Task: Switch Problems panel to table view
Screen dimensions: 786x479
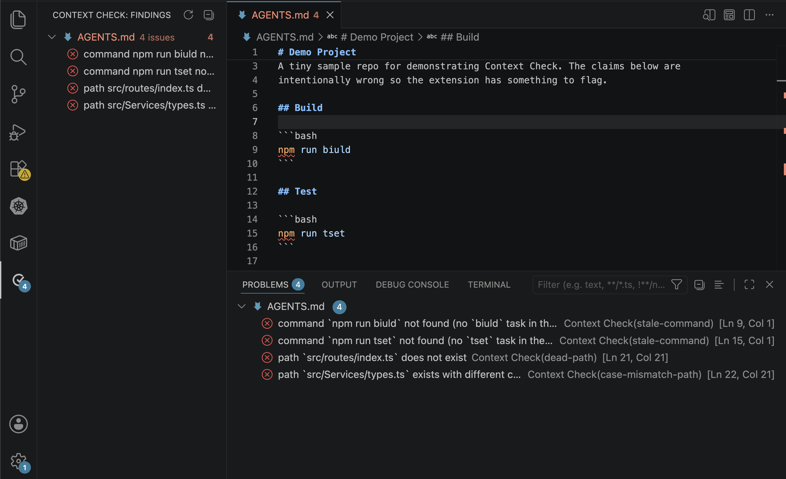Action: (719, 284)
